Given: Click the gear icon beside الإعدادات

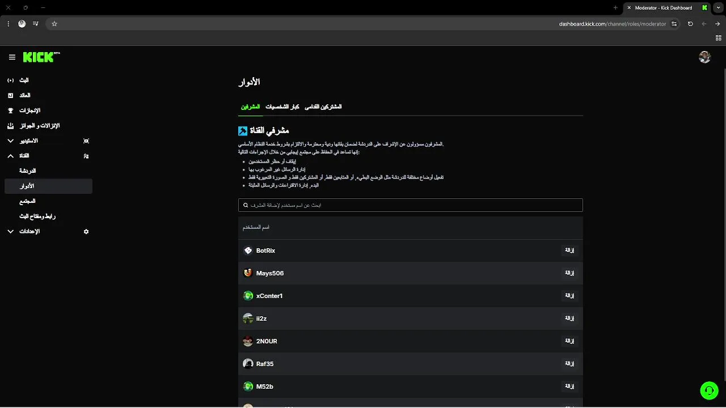Looking at the screenshot, I should (86, 232).
